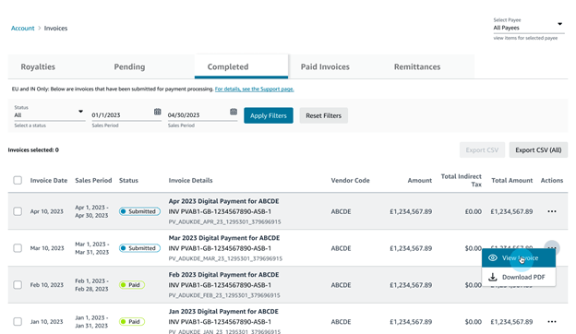
Task: Click the Vendor Code column header
Action: click(x=350, y=181)
